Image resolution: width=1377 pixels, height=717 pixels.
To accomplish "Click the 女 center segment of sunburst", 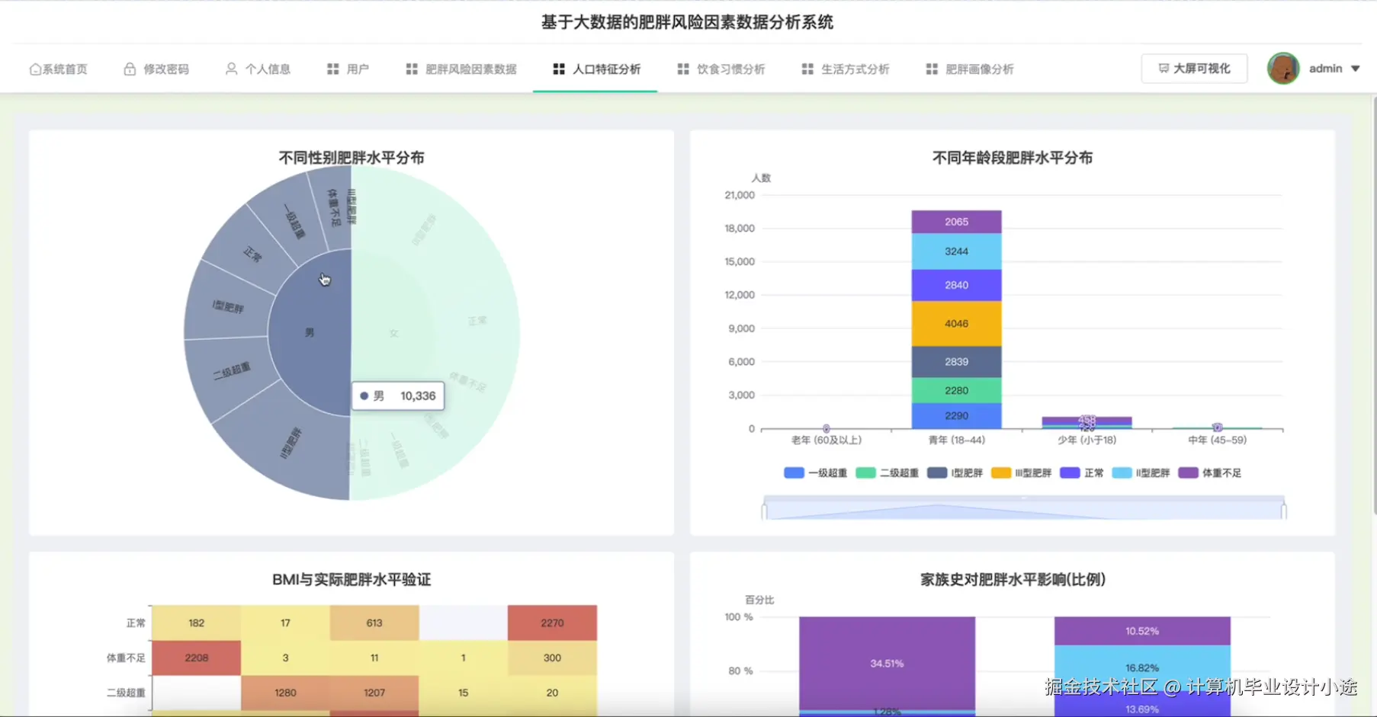I will click(393, 333).
